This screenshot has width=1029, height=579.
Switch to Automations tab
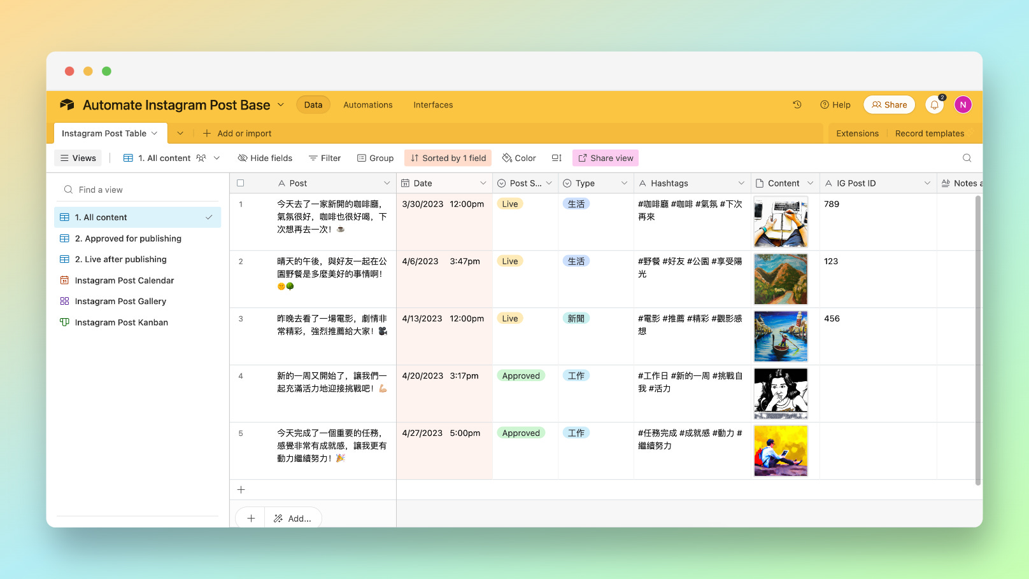pos(368,105)
